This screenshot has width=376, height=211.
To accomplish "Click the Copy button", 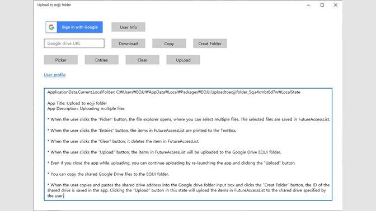I will pos(169,44).
